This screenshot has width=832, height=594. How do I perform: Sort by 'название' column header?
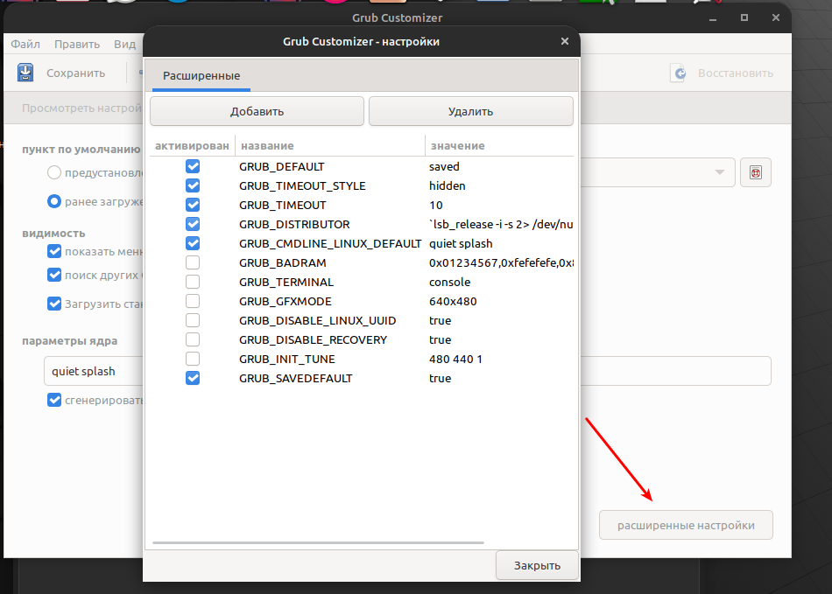click(x=330, y=146)
